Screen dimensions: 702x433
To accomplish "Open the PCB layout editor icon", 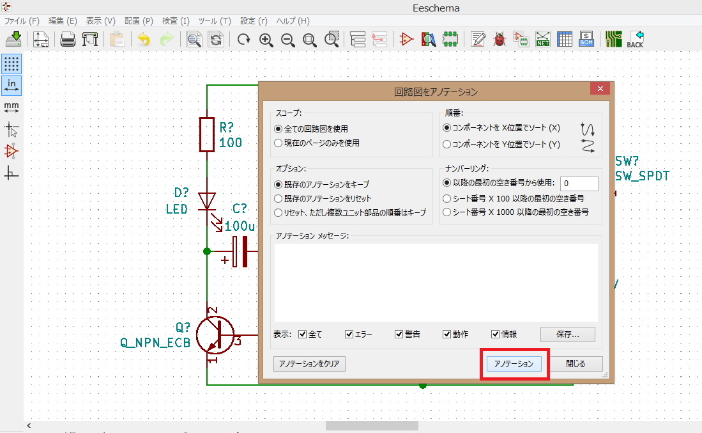I will (614, 40).
